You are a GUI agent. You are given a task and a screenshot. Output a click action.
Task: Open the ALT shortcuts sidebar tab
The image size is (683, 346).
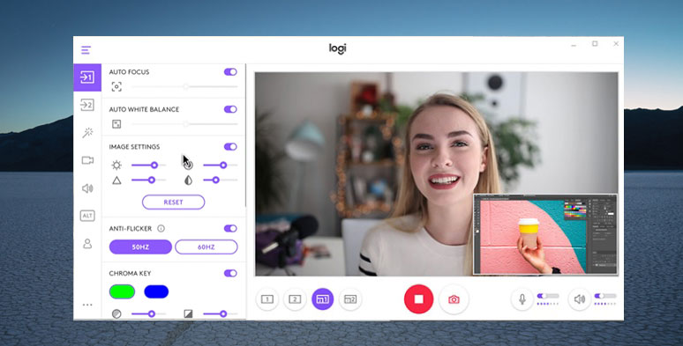coord(87,216)
